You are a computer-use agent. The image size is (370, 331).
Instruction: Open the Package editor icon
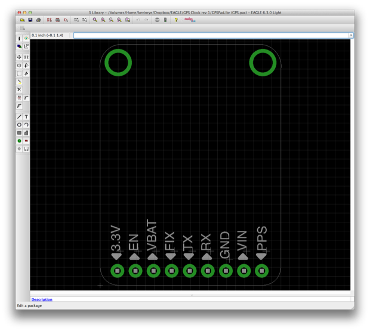click(57, 20)
